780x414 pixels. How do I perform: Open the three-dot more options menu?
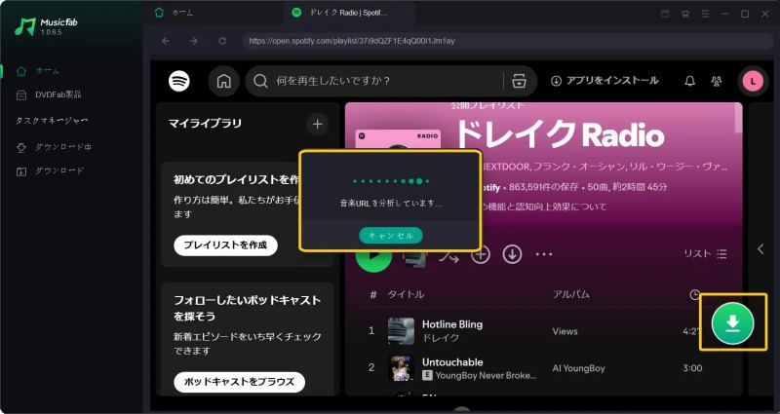[x=544, y=254]
